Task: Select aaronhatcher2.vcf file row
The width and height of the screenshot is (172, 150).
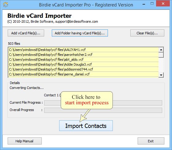Action: tap(83, 55)
